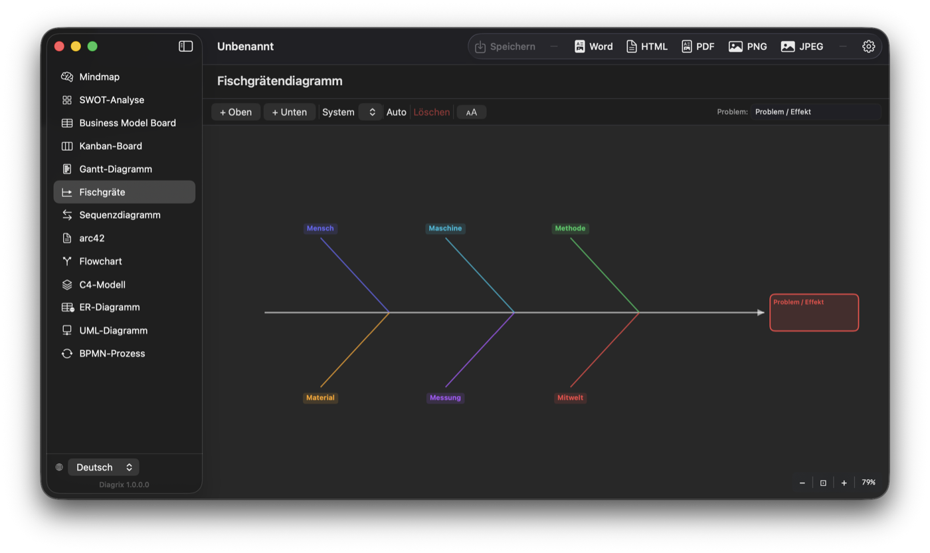Fit diagram to view icon
This screenshot has height=553, width=930.
tap(823, 483)
